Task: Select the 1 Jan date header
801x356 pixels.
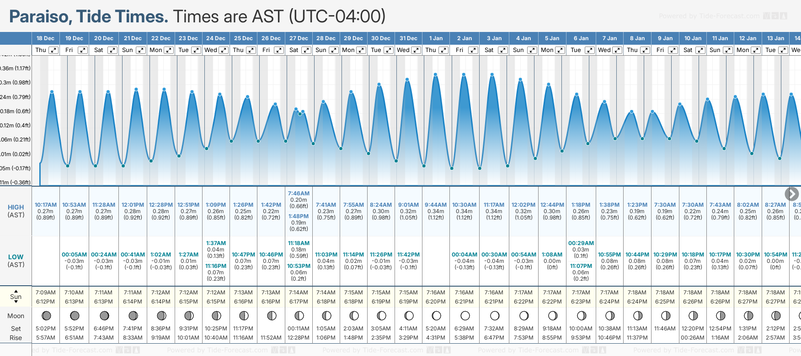Action: coord(436,38)
